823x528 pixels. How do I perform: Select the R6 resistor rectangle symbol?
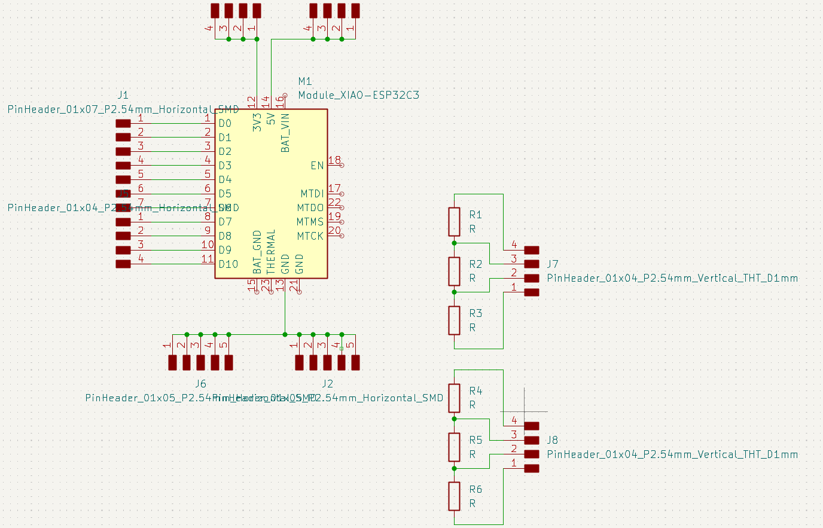pos(455,496)
